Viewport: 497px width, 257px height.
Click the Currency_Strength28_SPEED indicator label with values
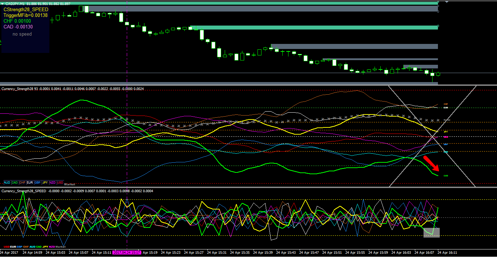click(x=77, y=191)
